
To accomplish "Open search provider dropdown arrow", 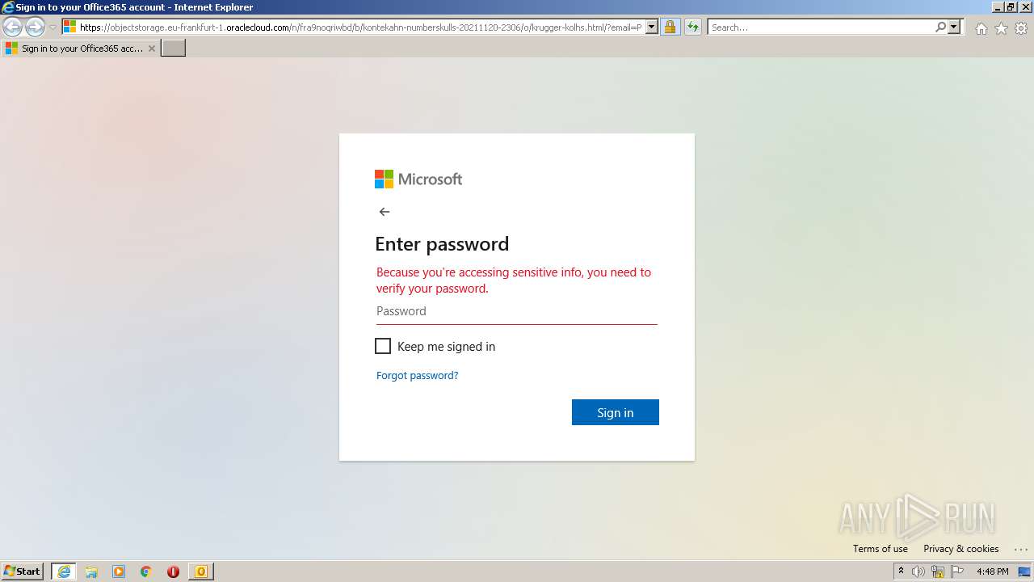I will [x=954, y=27].
